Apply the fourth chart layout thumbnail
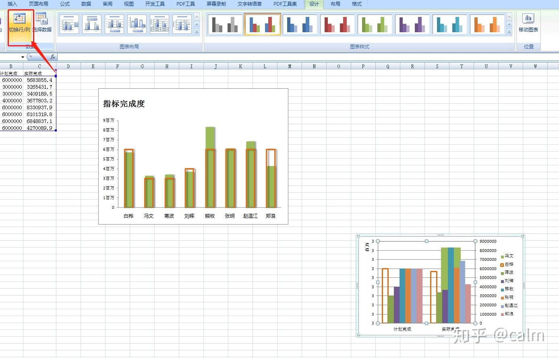Image resolution: width=559 pixels, height=358 pixels. pyautogui.click(x=137, y=24)
